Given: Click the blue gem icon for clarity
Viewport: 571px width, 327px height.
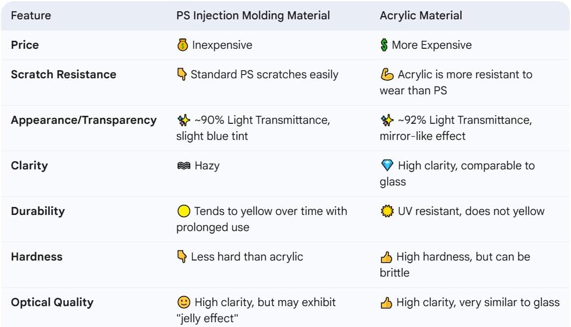Looking at the screenshot, I should coord(387,166).
